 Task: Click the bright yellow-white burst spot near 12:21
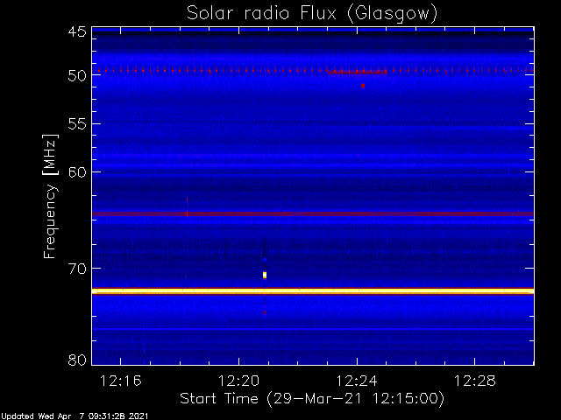pos(265,275)
